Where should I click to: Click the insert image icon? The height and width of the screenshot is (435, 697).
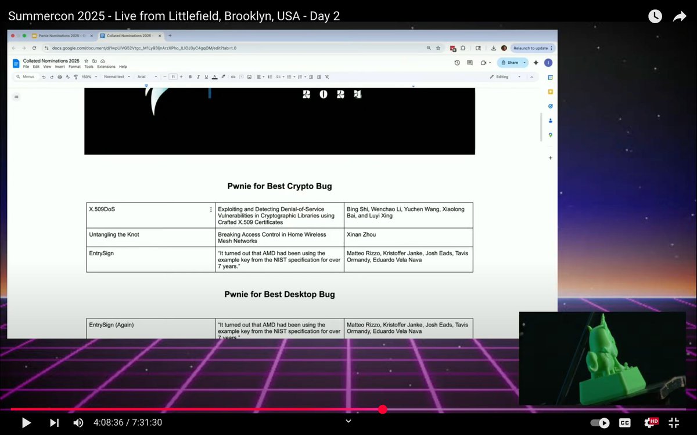[249, 77]
